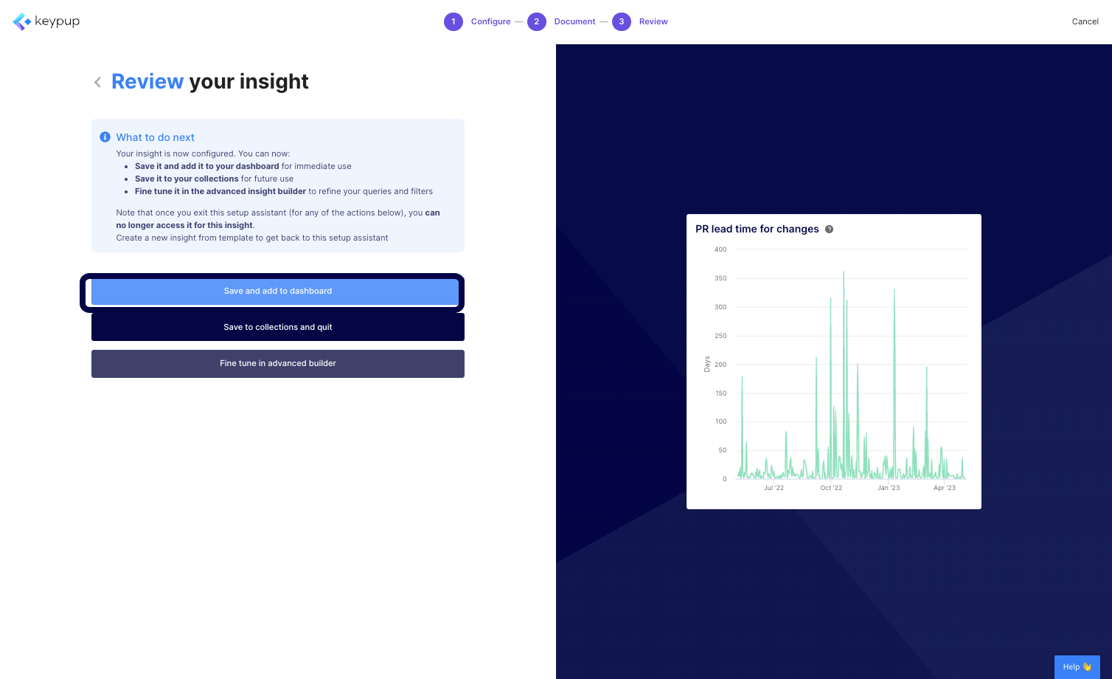Choose Save to collections and quit
Image resolution: width=1112 pixels, height=679 pixels.
click(278, 327)
